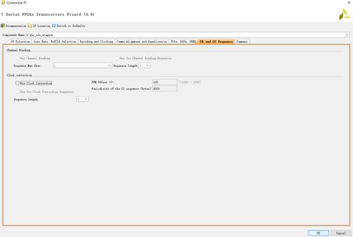
Task: Click the Periodicity of the CC sequence field
Action: (165, 89)
